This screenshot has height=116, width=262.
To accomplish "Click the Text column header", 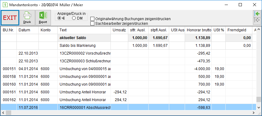I will coord(84,30).
